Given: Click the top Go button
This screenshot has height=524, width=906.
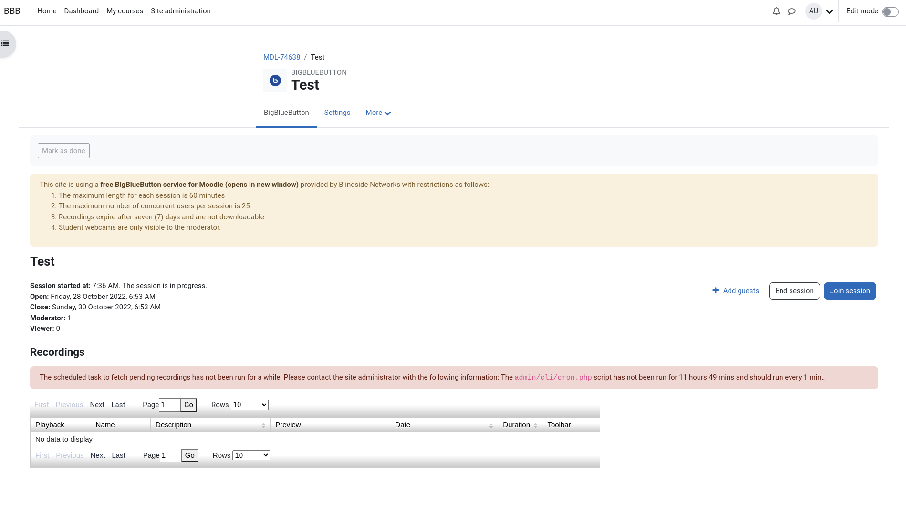Looking at the screenshot, I should coord(188,405).
